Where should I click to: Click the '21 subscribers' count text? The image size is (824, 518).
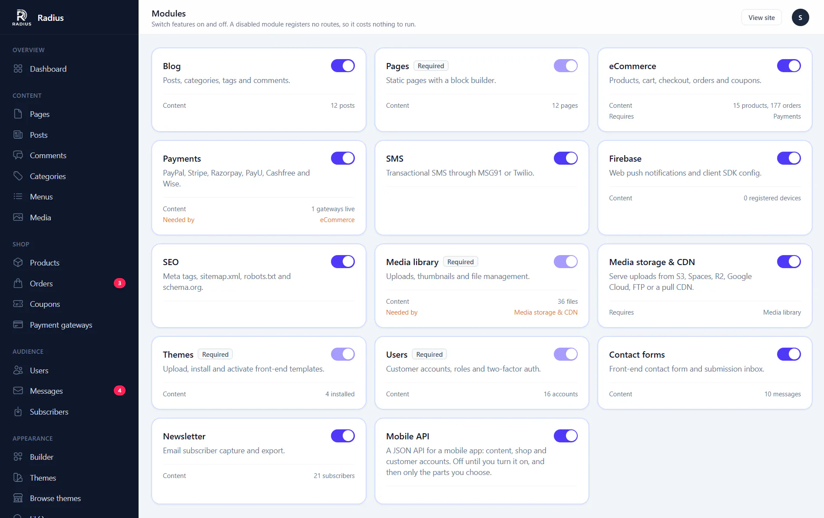click(x=334, y=476)
